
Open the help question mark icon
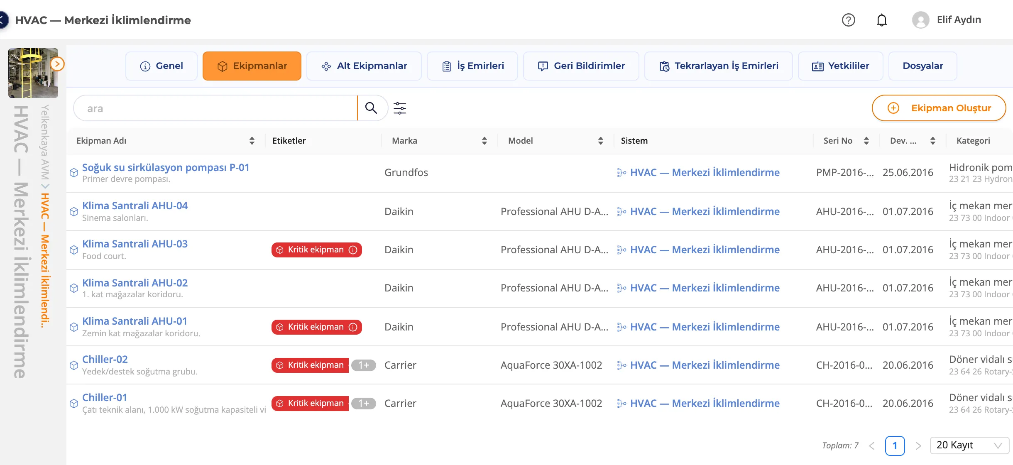point(848,20)
